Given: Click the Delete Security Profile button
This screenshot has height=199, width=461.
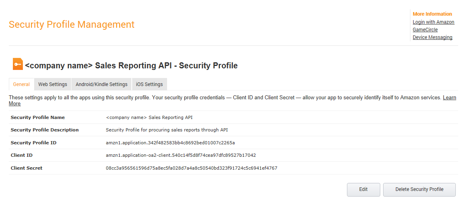Looking at the screenshot, I should click(419, 189).
